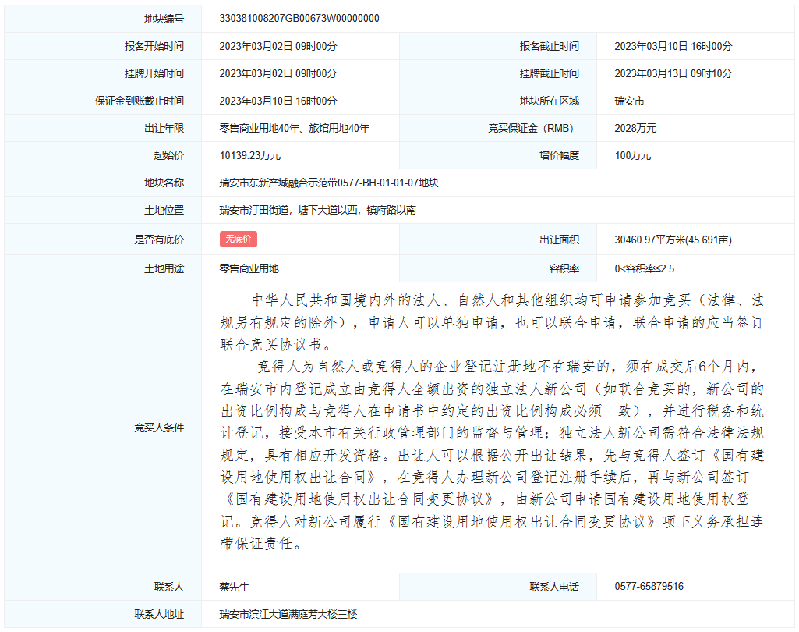
Task: Click the listing deadline 2023年03月13日 09时10分
Action: point(673,73)
